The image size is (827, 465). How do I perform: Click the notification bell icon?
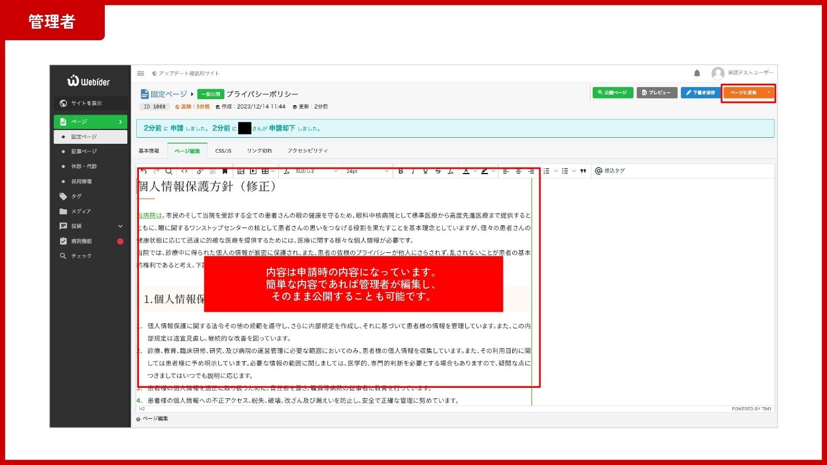[697, 73]
